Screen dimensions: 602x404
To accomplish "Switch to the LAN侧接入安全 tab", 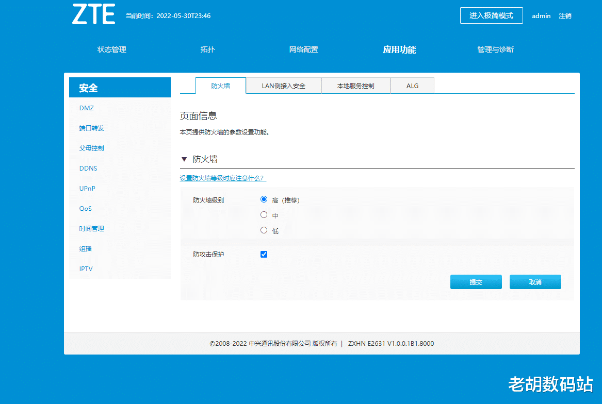I will tap(283, 86).
